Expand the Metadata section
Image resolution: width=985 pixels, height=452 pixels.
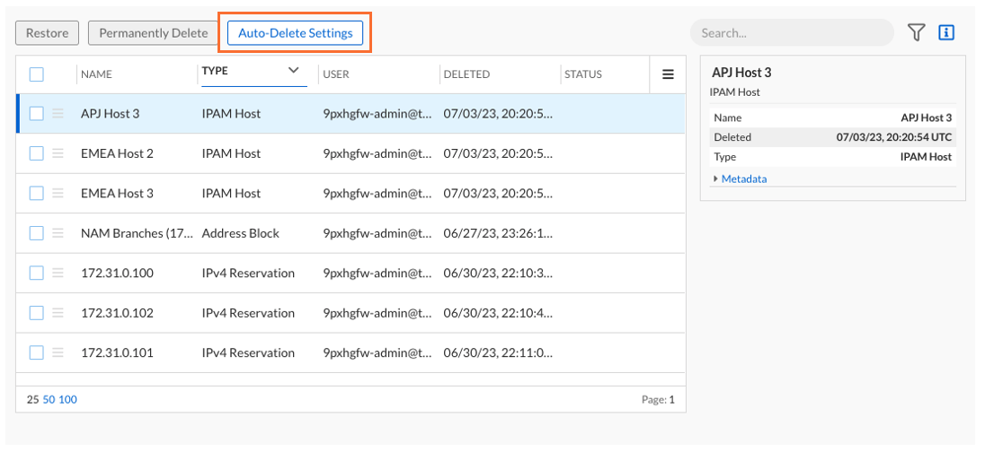tap(741, 178)
